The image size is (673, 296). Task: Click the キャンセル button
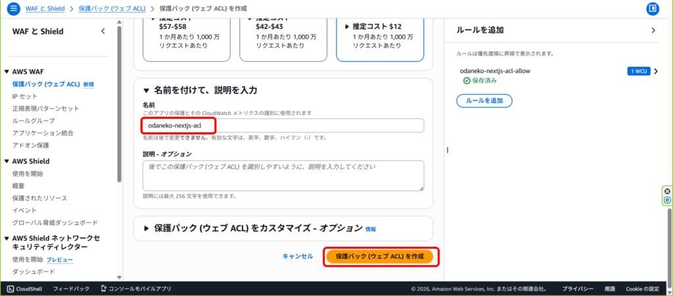[x=298, y=256]
